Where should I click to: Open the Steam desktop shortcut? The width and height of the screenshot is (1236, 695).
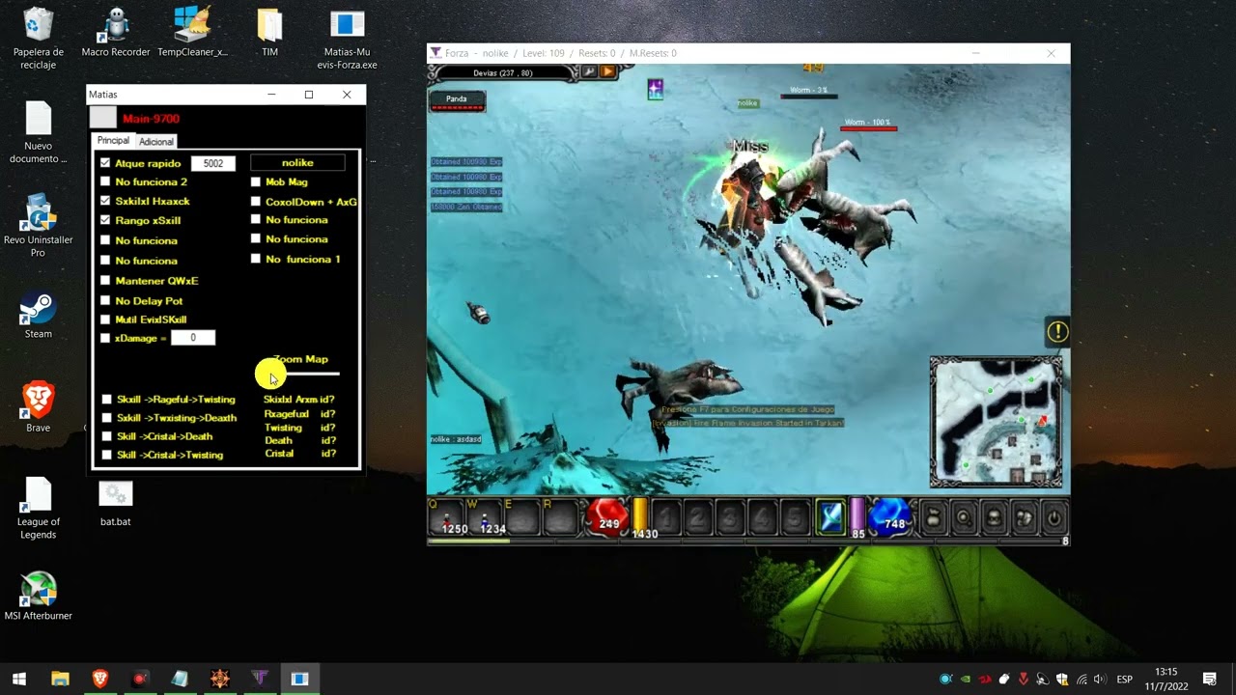[38, 316]
